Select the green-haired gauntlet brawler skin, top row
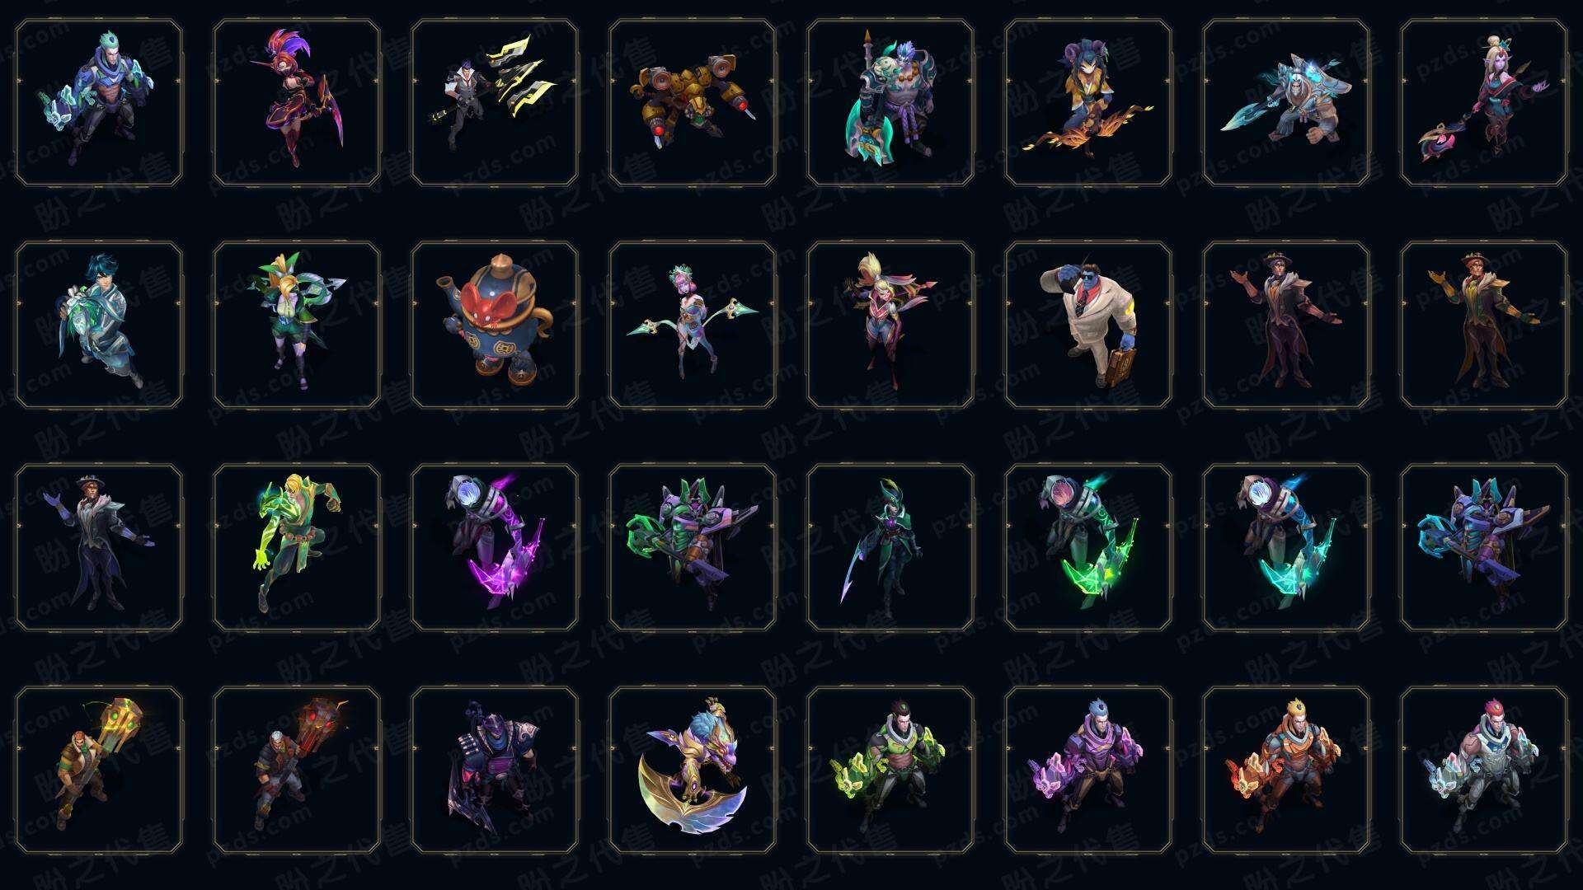The image size is (1583, 890). (99, 103)
